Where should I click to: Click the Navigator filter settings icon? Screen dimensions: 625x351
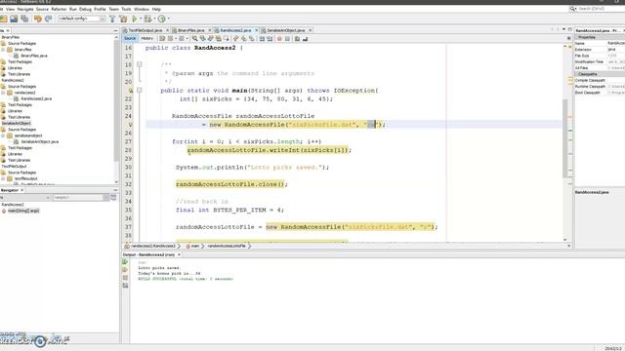113,197
